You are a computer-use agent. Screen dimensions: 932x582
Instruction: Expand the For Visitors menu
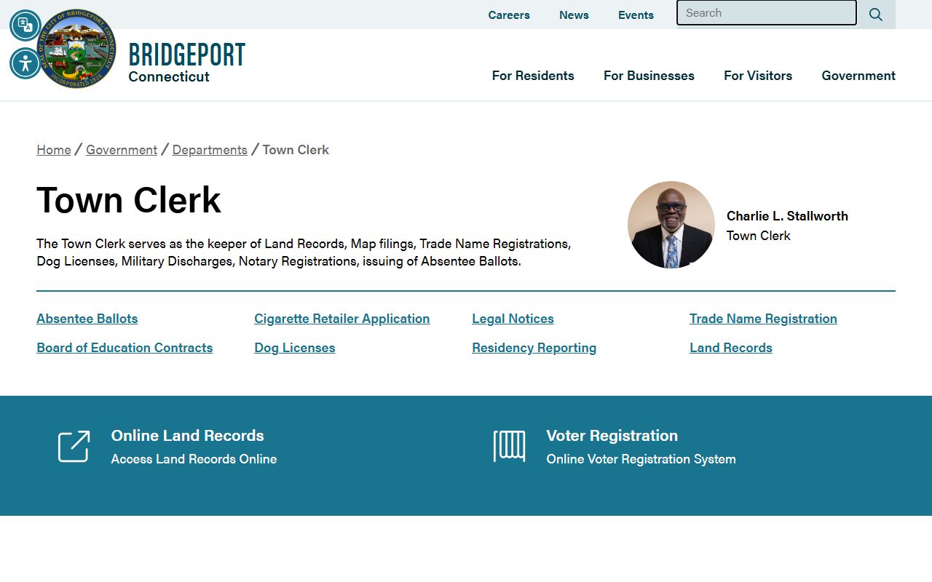coord(758,76)
